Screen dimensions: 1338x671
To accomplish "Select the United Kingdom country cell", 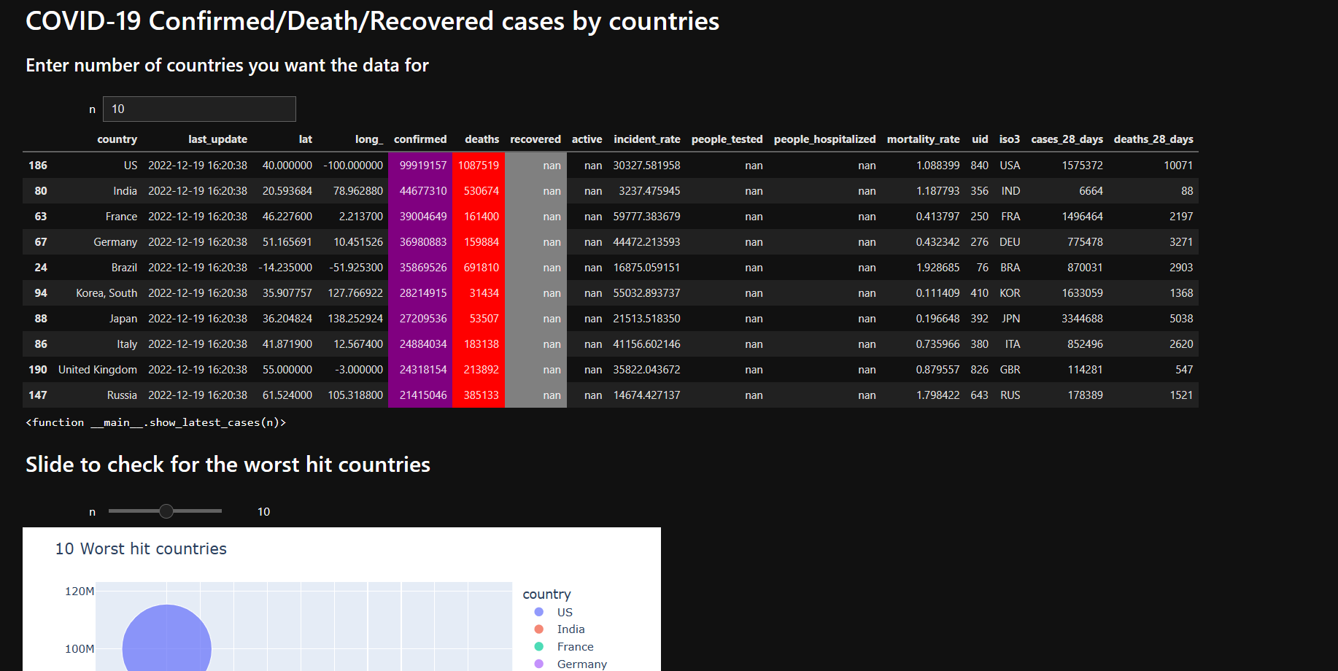I will pos(98,370).
